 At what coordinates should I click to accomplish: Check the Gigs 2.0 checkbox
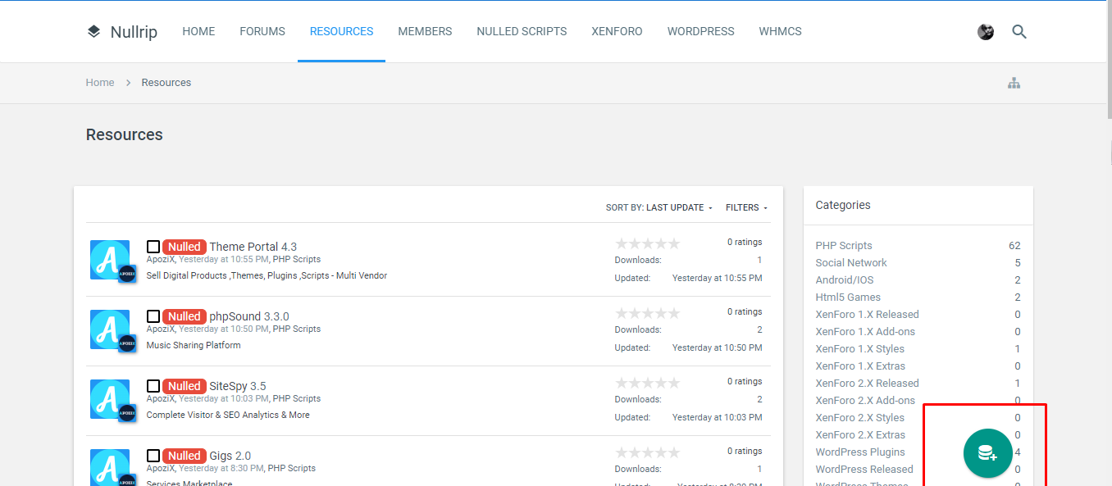(153, 456)
